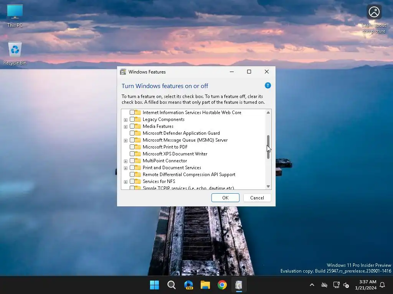The height and width of the screenshot is (294, 393).
Task: Check Remote Differential Compression API Support
Action: tap(132, 174)
